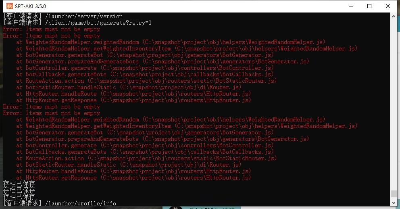Screen dimensions: 400x209
Task: Click the first '存档已保存' message line
Action: [19, 184]
